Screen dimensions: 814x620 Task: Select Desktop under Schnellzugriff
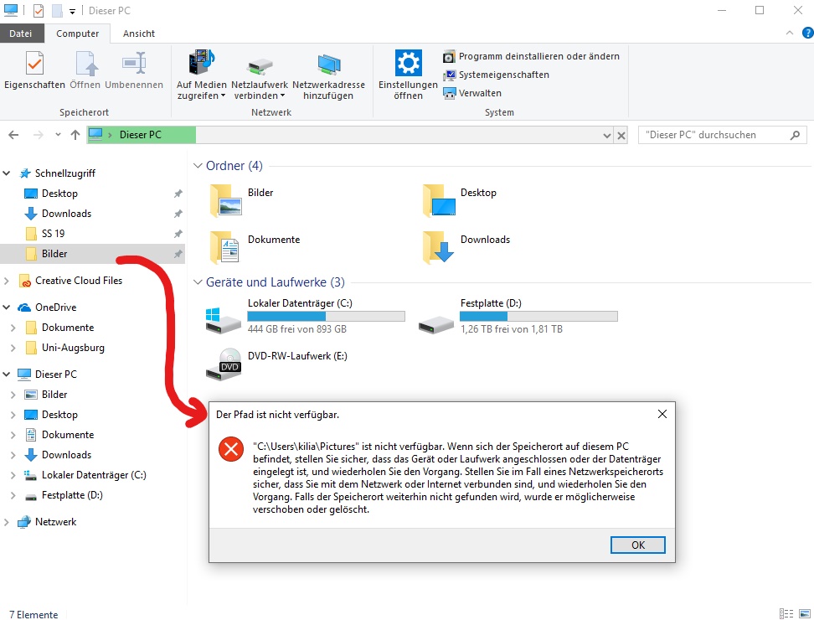pos(59,194)
